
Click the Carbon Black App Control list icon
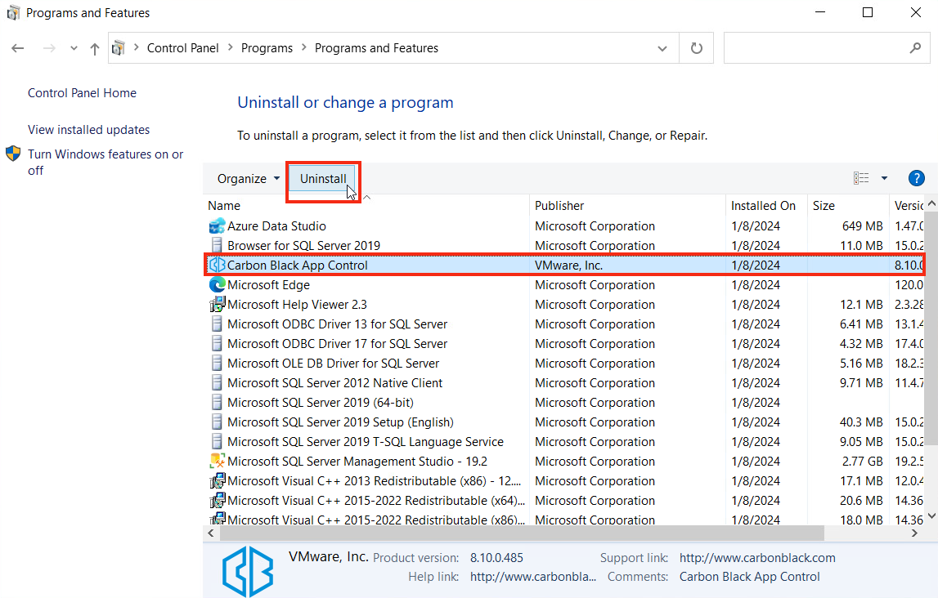tap(218, 266)
